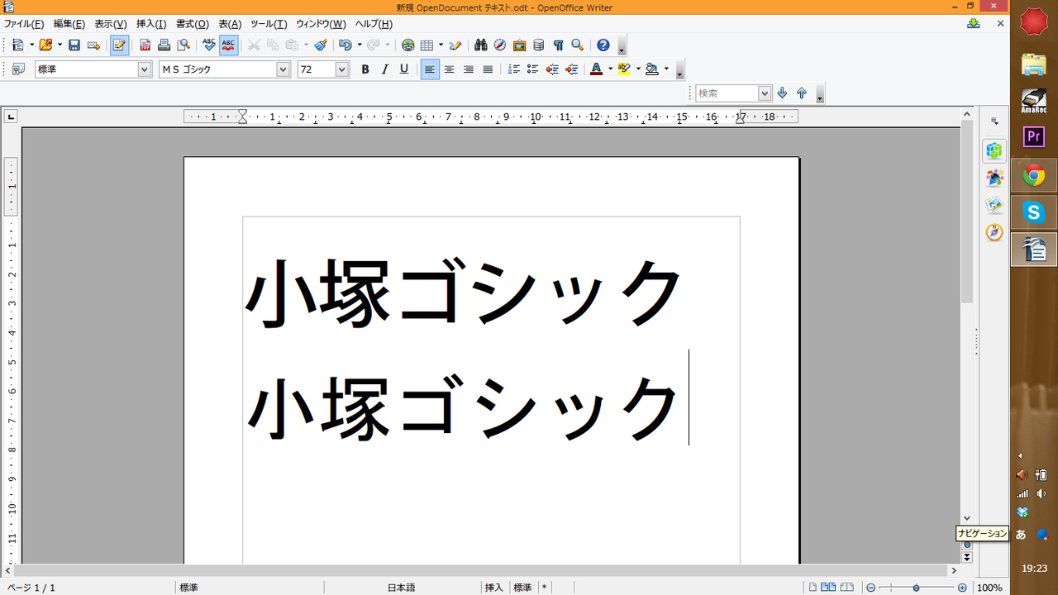Align text left
The width and height of the screenshot is (1058, 595).
pos(430,69)
